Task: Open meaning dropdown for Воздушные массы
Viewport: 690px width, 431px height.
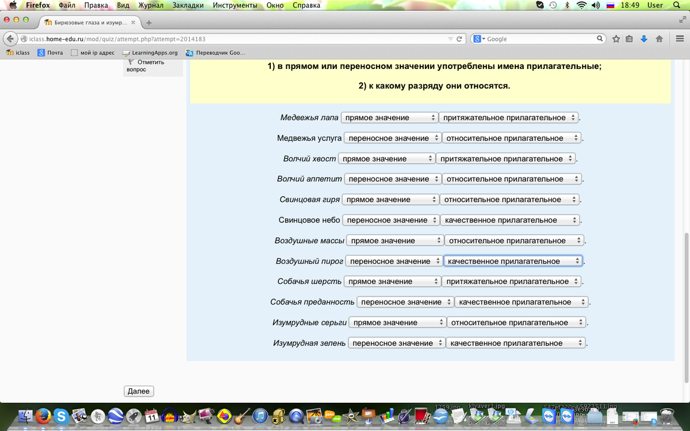Action: (395, 241)
